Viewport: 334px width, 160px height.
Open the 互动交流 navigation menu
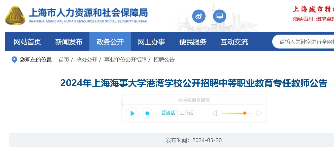tap(234, 42)
